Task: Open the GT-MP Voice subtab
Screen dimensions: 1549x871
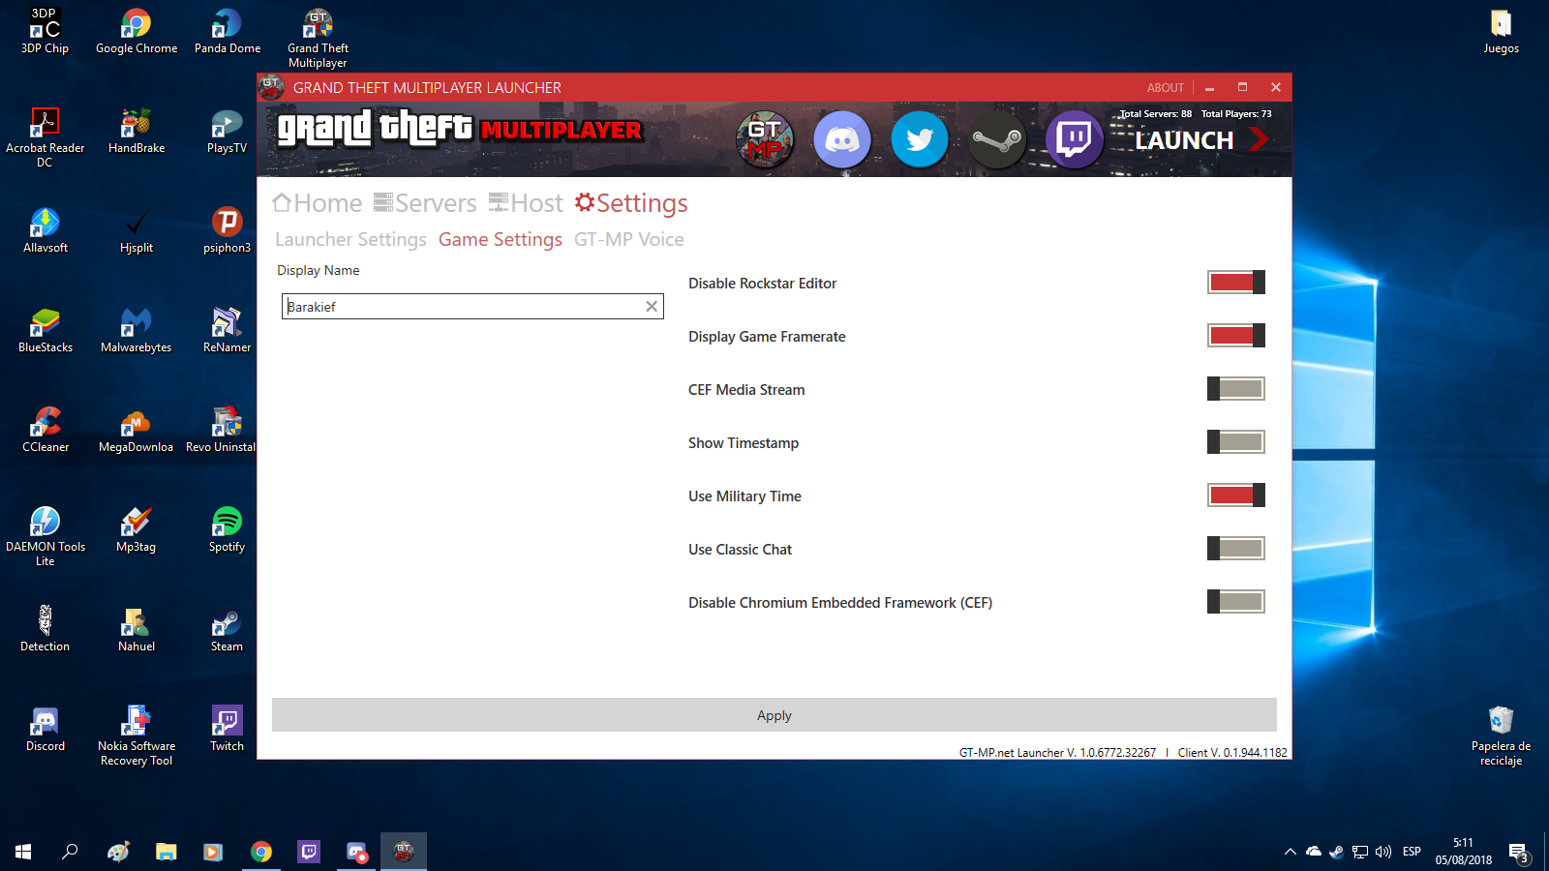Action: click(629, 239)
